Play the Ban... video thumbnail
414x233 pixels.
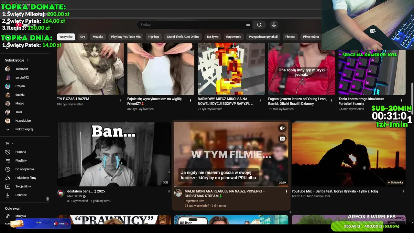(x=114, y=154)
